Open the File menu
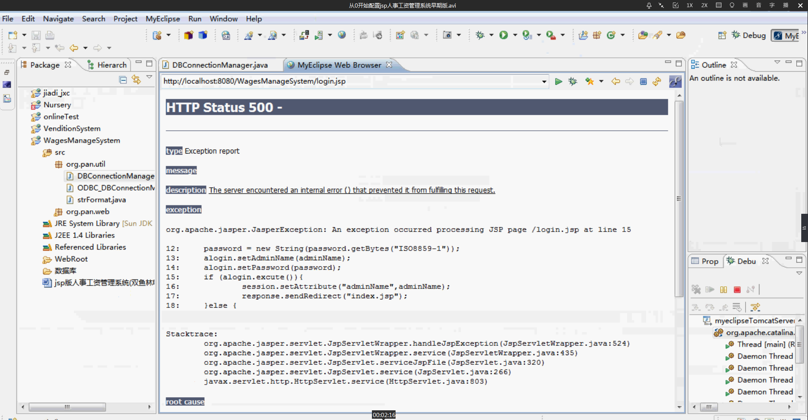Image resolution: width=808 pixels, height=420 pixels. 8,19
